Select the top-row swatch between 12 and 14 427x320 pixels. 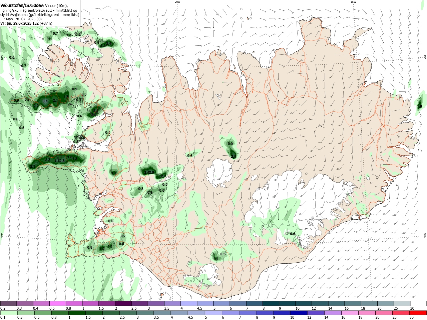320,304
